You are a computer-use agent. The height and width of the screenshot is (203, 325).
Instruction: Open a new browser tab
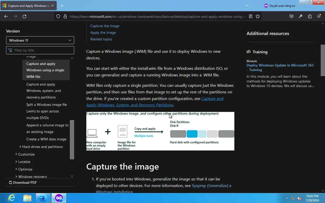click(x=62, y=6)
